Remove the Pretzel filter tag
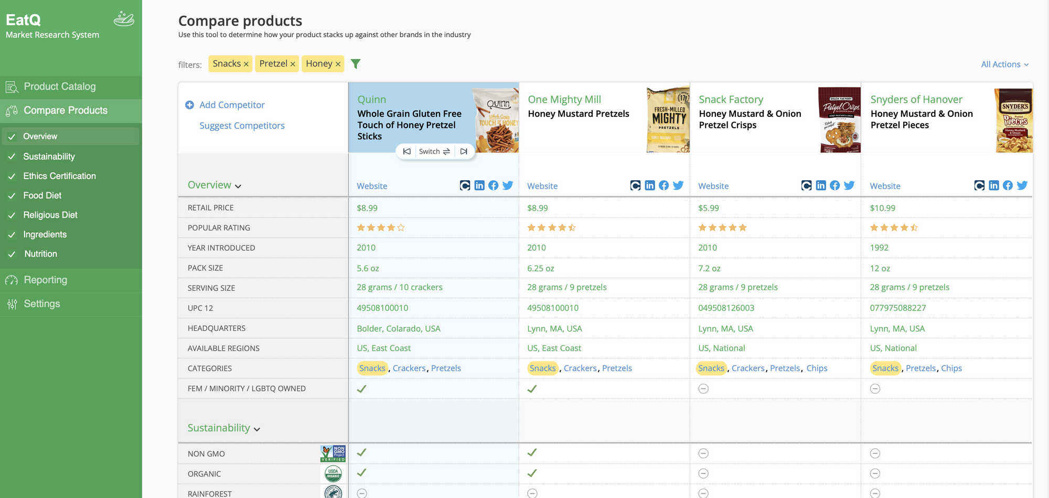 (x=293, y=64)
